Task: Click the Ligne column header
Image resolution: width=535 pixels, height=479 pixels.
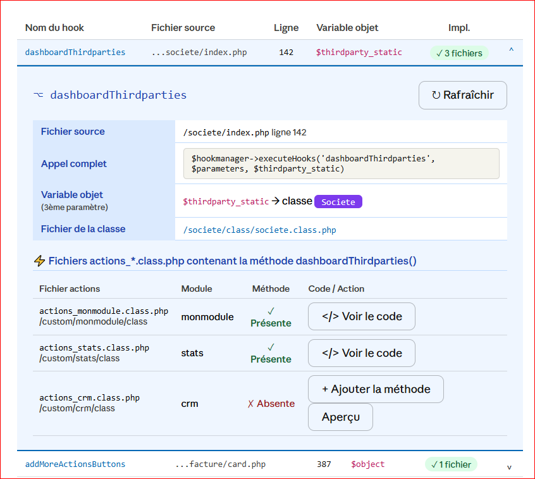Action: click(x=286, y=28)
